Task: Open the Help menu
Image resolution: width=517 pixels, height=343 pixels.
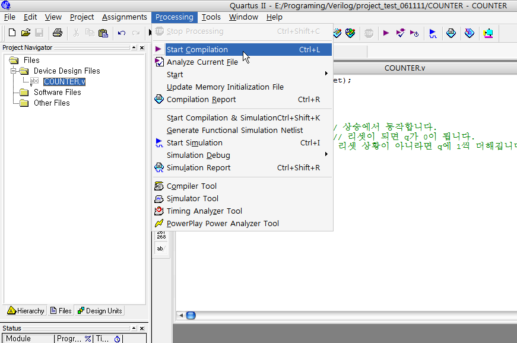Action: pyautogui.click(x=274, y=17)
